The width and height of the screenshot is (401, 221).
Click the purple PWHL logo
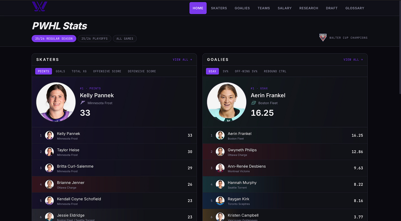[40, 7]
